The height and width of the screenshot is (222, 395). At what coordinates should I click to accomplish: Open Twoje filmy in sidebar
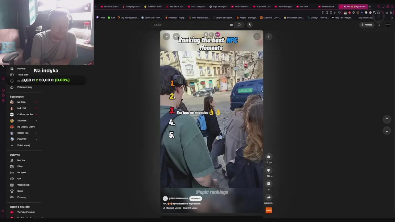point(23,75)
